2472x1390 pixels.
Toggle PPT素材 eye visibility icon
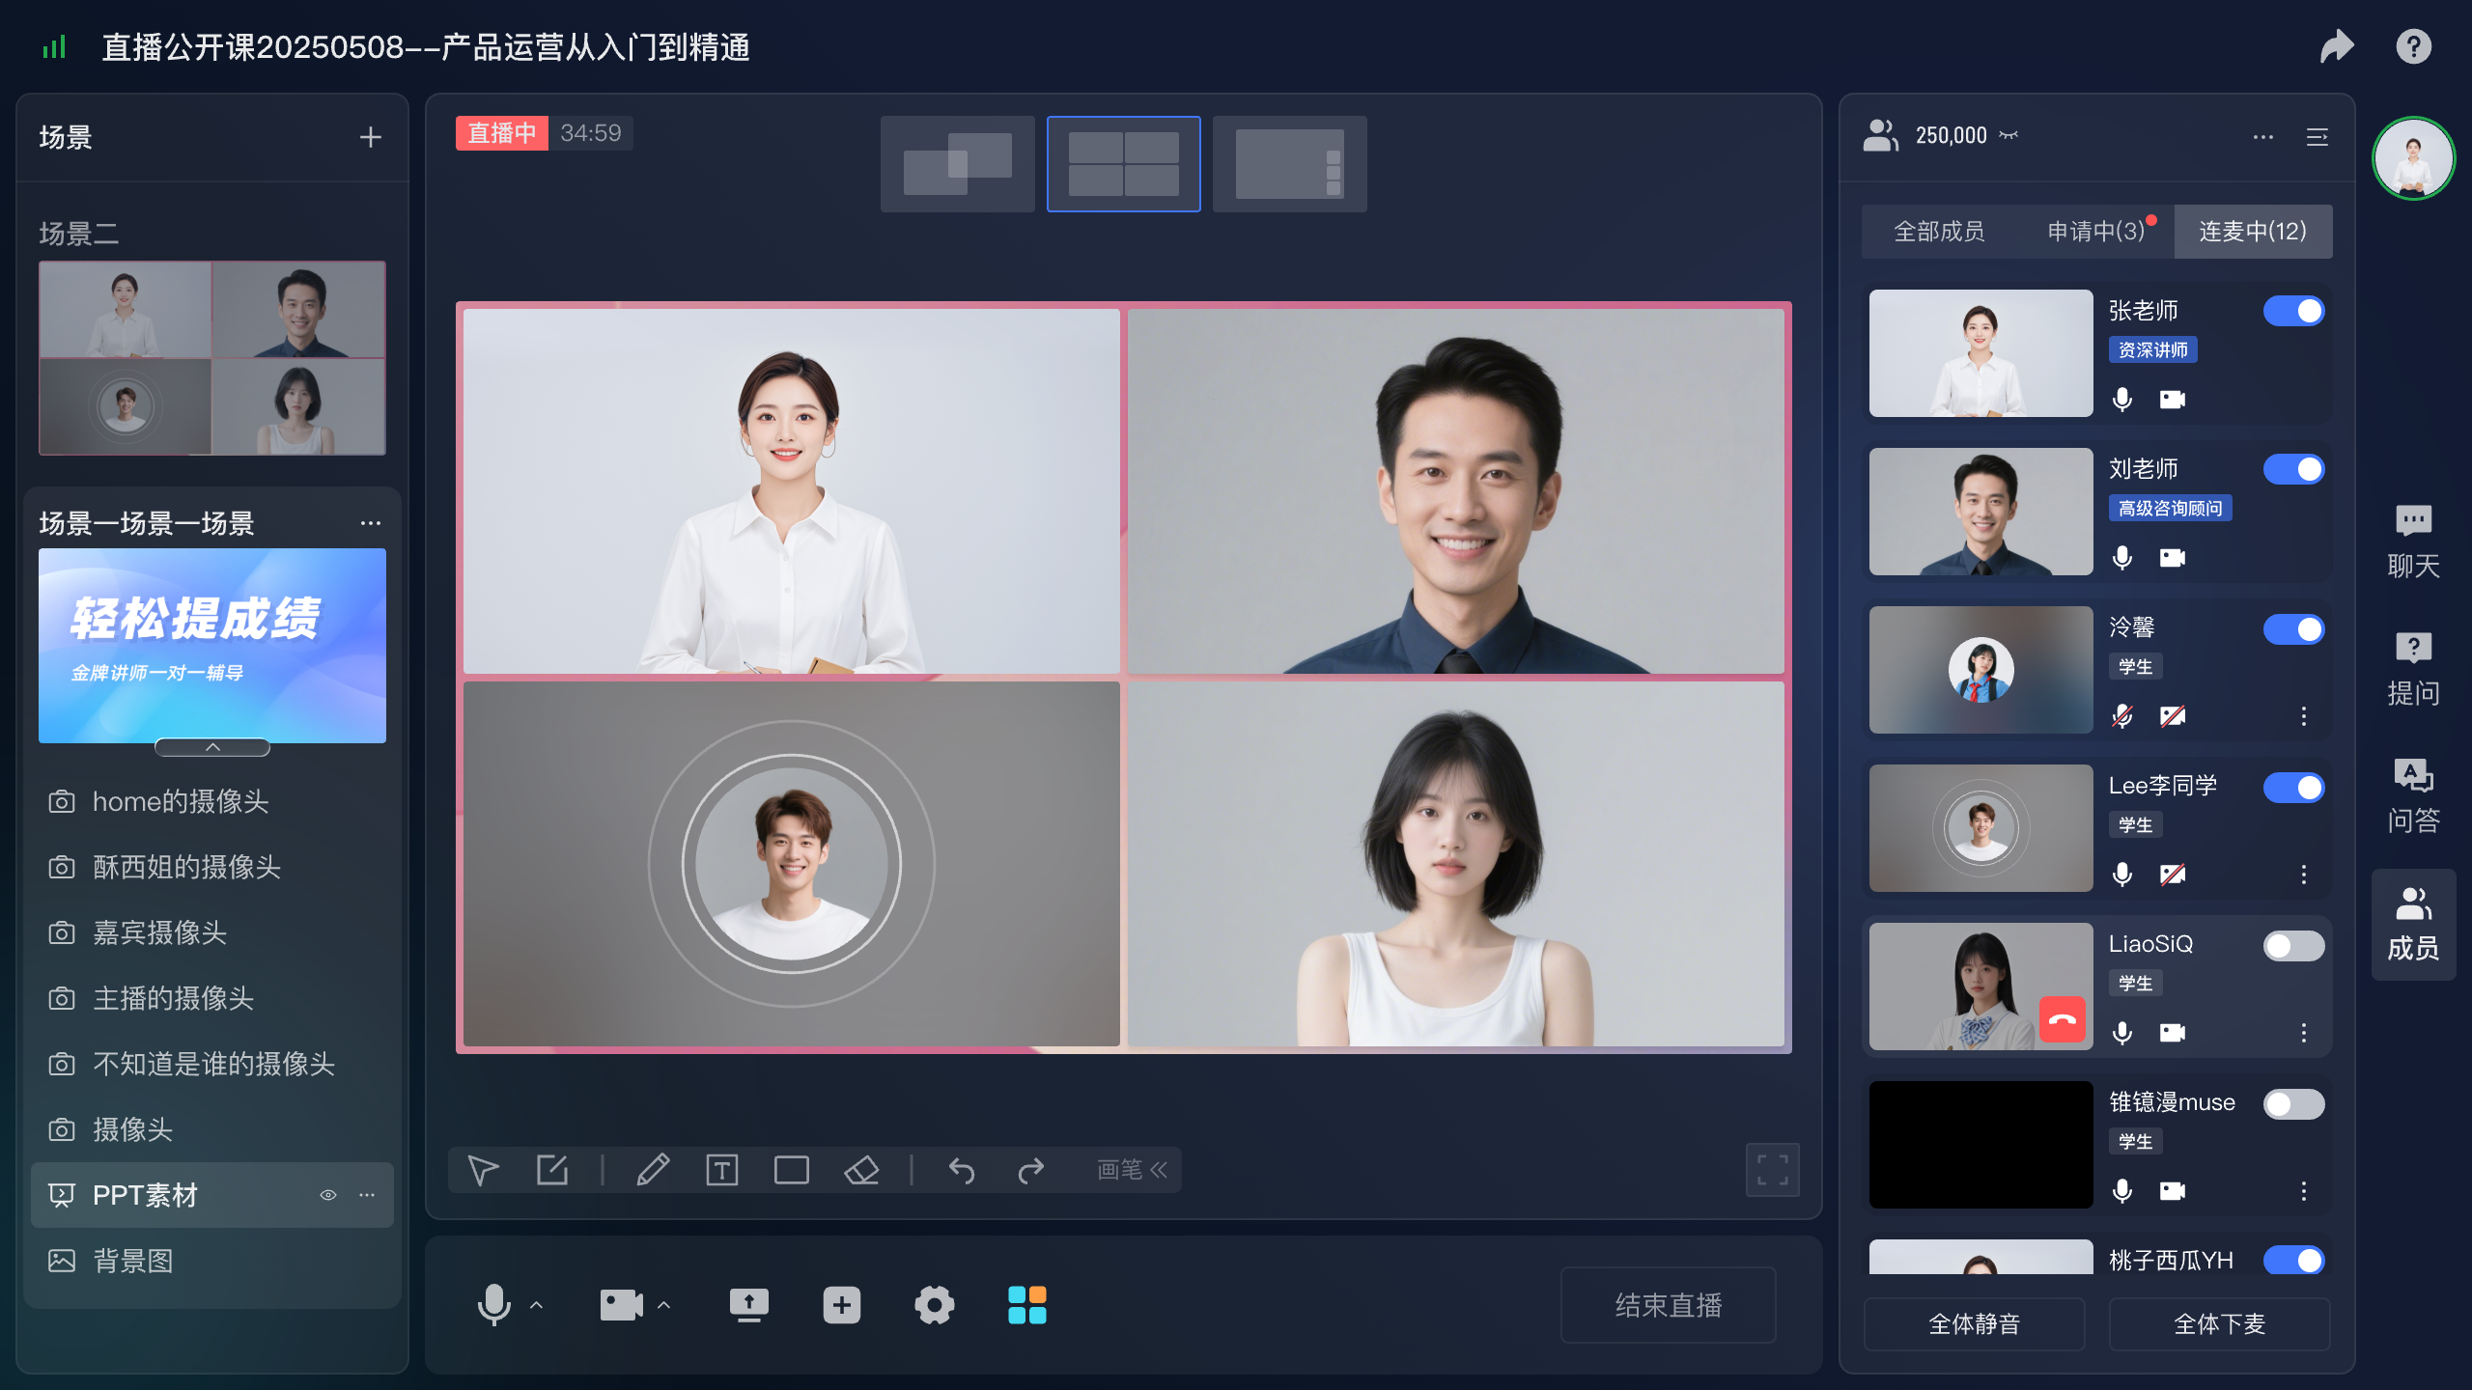coord(328,1195)
